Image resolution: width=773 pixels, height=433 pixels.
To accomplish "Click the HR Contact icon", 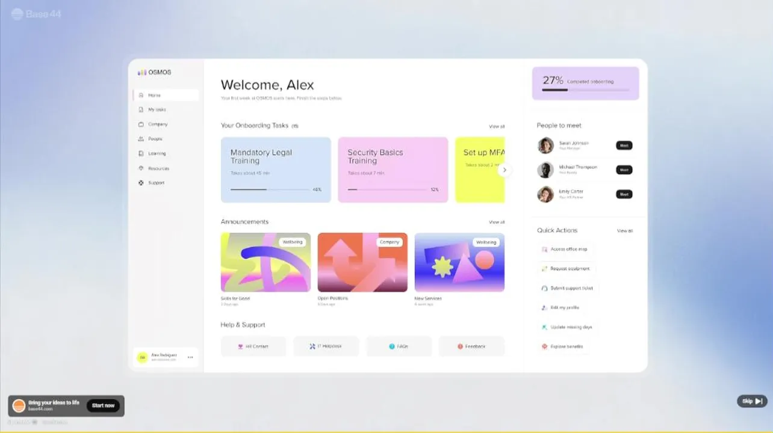I will coord(240,346).
